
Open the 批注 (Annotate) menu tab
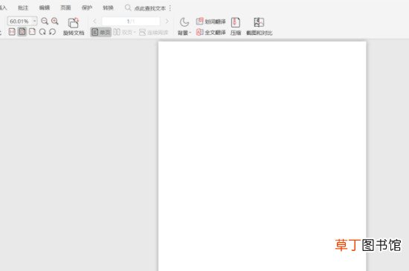coord(23,8)
